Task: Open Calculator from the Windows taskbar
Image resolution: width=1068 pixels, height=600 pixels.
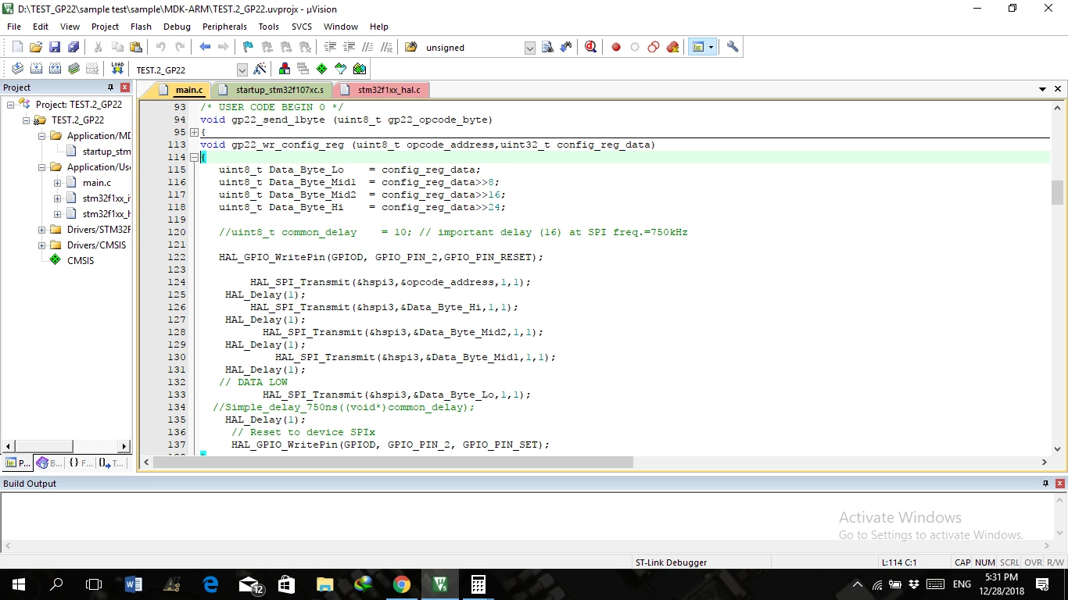Action: pos(478,584)
